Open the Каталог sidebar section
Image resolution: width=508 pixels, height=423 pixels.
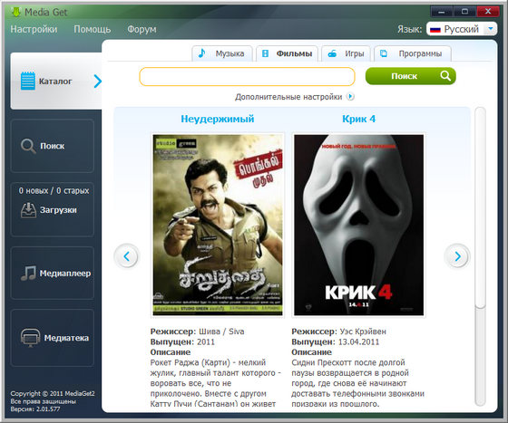pyautogui.click(x=55, y=81)
